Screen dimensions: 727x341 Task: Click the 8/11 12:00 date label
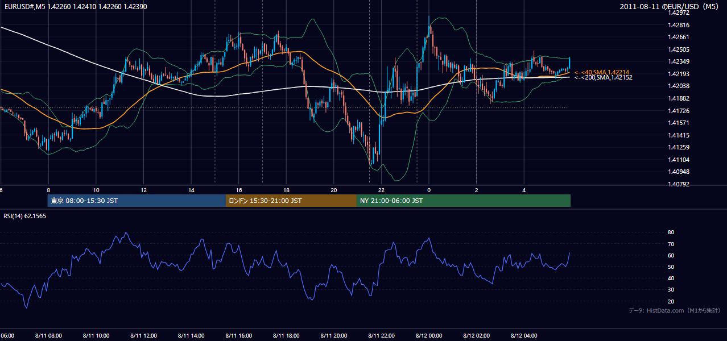143,336
